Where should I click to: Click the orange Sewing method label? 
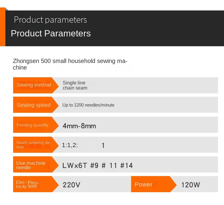point(33,85)
